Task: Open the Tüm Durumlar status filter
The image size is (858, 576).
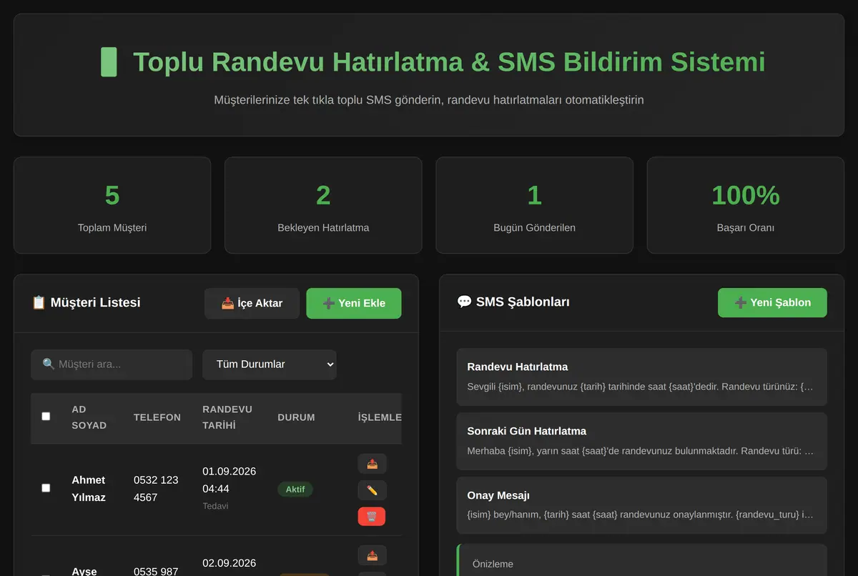Action: (270, 364)
